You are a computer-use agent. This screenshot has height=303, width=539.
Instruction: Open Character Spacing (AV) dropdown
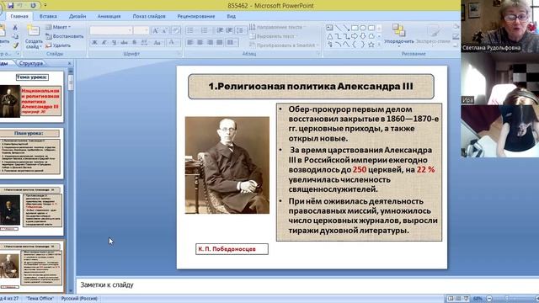click(145, 43)
